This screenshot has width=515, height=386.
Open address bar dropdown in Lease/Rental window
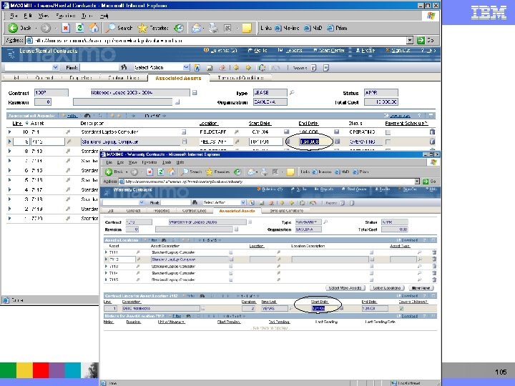pyautogui.click(x=410, y=40)
